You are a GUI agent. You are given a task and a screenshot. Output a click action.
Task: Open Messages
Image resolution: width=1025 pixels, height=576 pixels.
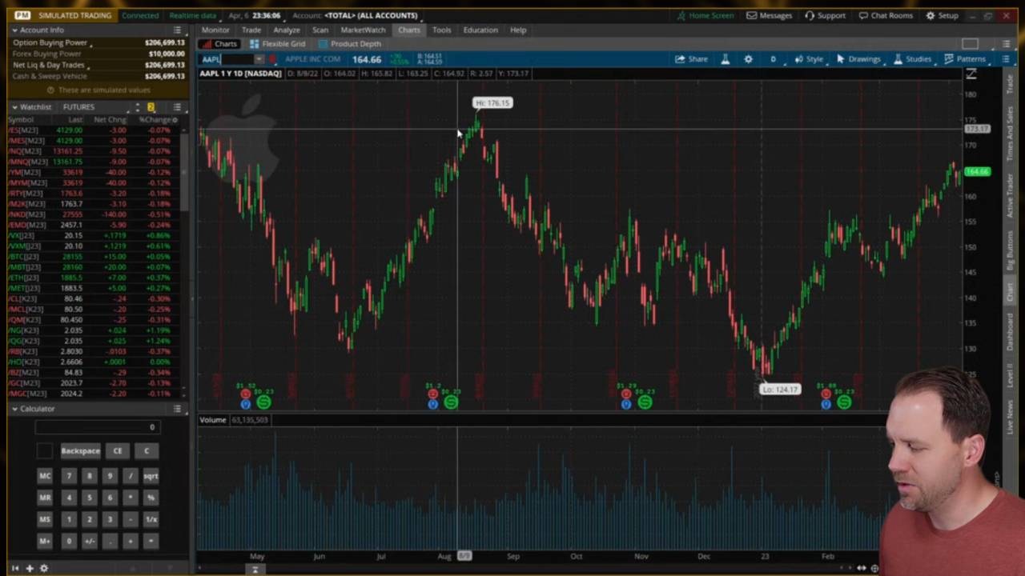point(770,15)
